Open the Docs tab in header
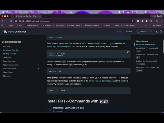Viewport: 164px width, 123px height. (x=119, y=32)
